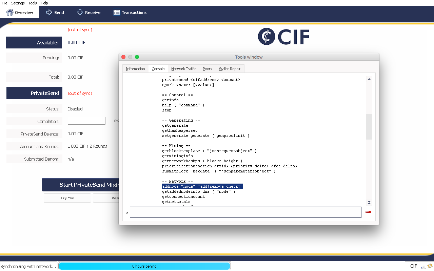The width and height of the screenshot is (434, 271).
Task: Click the == Network == section header
Action: click(x=177, y=181)
